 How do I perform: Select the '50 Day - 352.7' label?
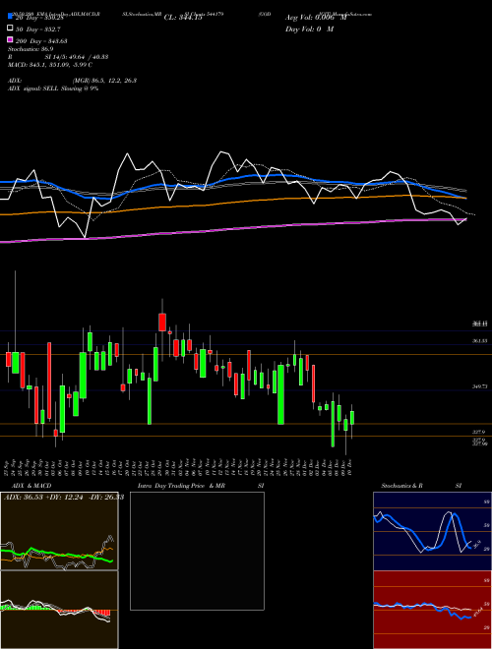pos(38,29)
